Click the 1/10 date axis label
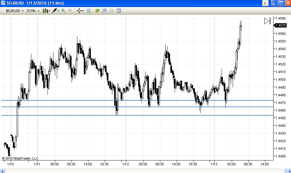Viewport: 291px width, 173px height. tap(10, 164)
